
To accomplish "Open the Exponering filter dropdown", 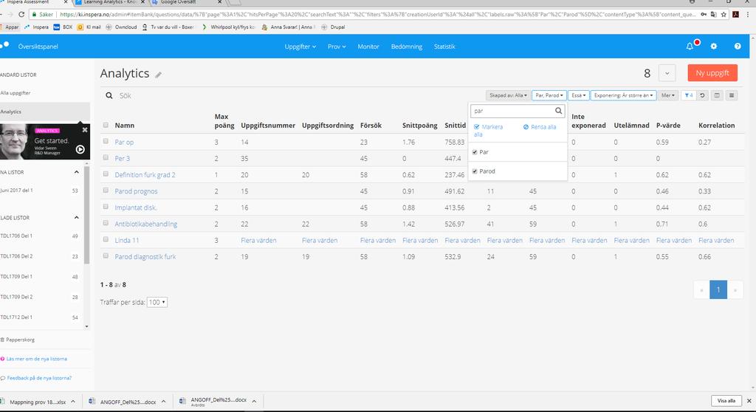I will 623,95.
